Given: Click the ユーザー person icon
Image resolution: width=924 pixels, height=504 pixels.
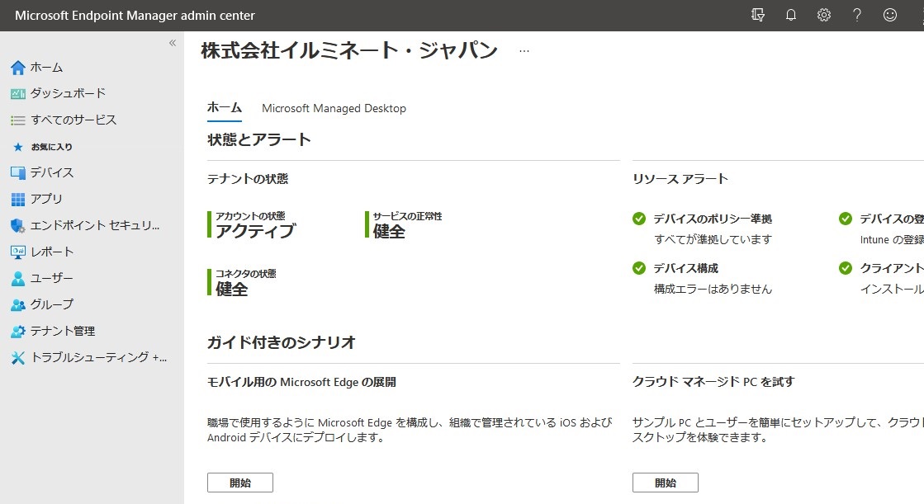Looking at the screenshot, I should (18, 279).
